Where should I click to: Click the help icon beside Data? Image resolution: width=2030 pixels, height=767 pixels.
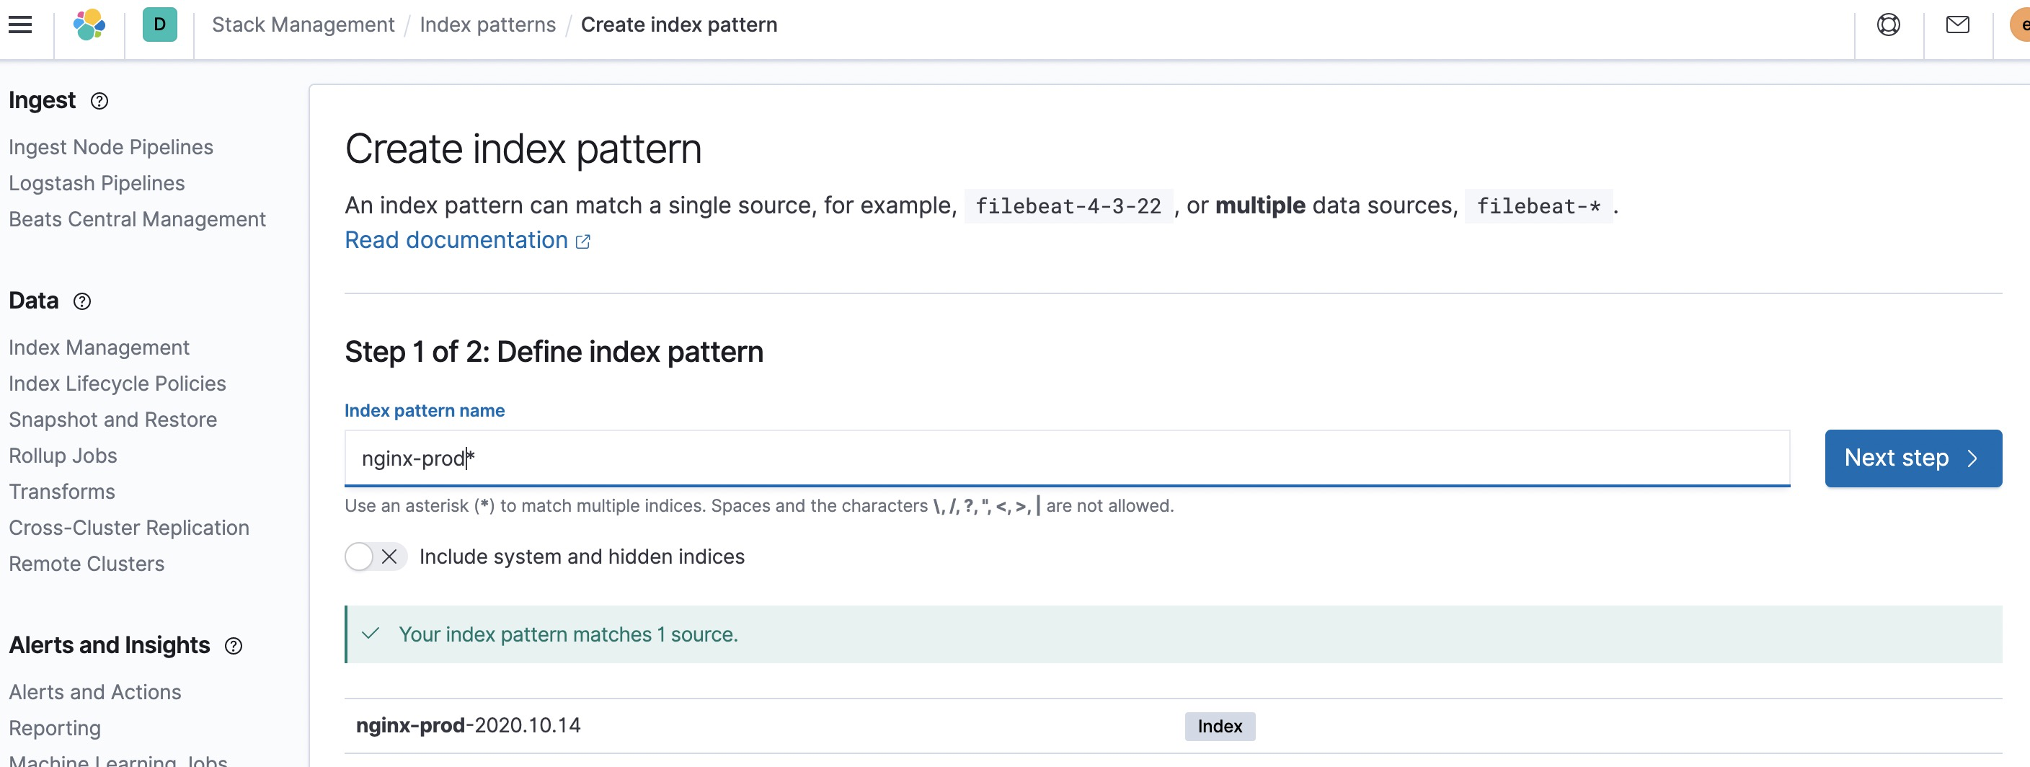click(x=82, y=301)
